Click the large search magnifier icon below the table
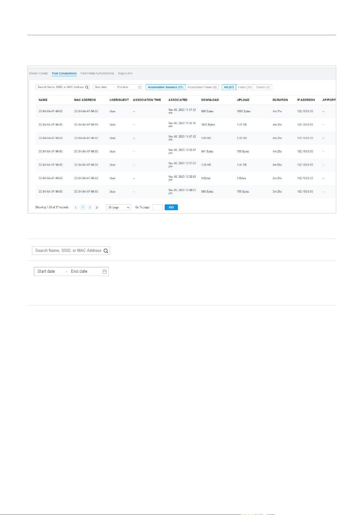Viewport: 364px width, 515px height. pyautogui.click(x=106, y=251)
